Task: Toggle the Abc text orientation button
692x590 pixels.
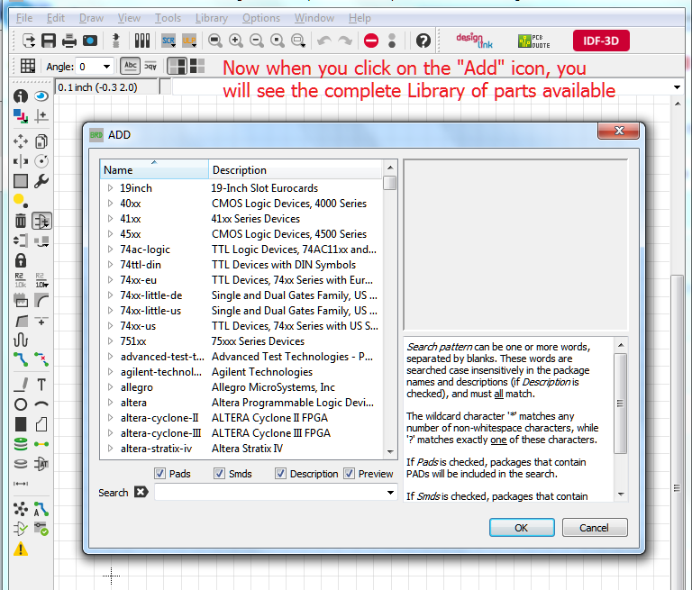Action: 130,66
